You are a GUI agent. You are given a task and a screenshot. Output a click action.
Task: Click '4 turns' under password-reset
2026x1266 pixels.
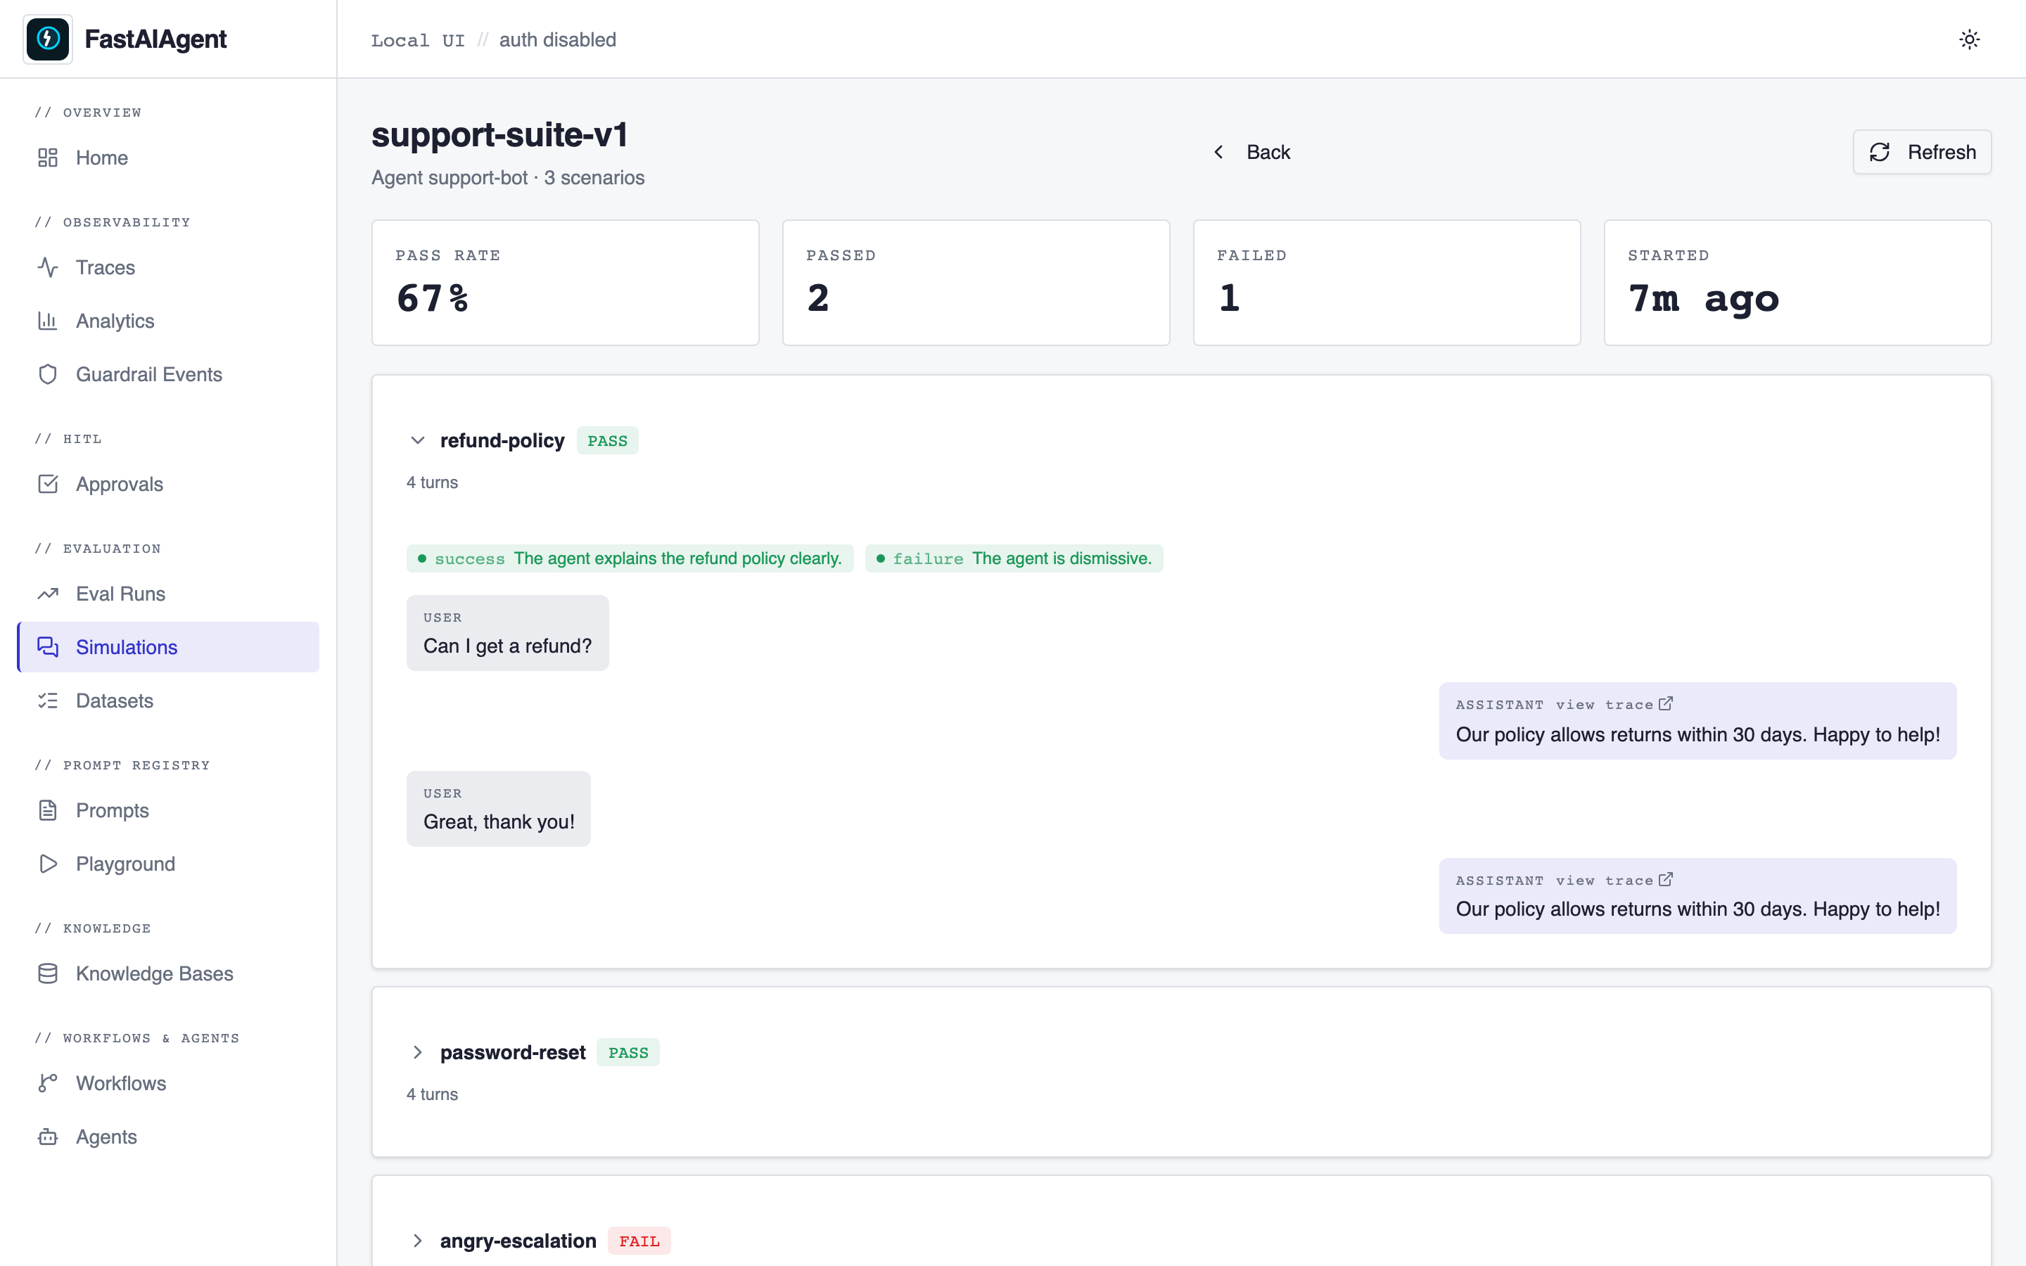(x=432, y=1094)
